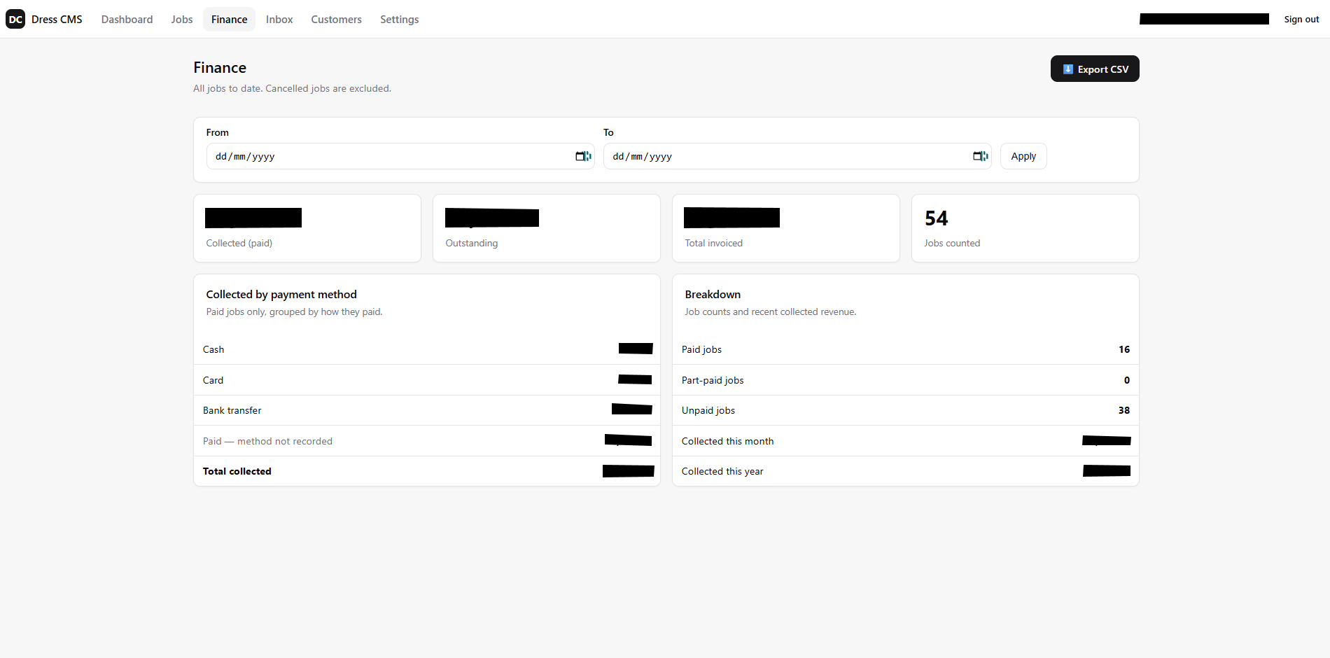Go to the Jobs page
The height and width of the screenshot is (658, 1330).
click(x=182, y=19)
